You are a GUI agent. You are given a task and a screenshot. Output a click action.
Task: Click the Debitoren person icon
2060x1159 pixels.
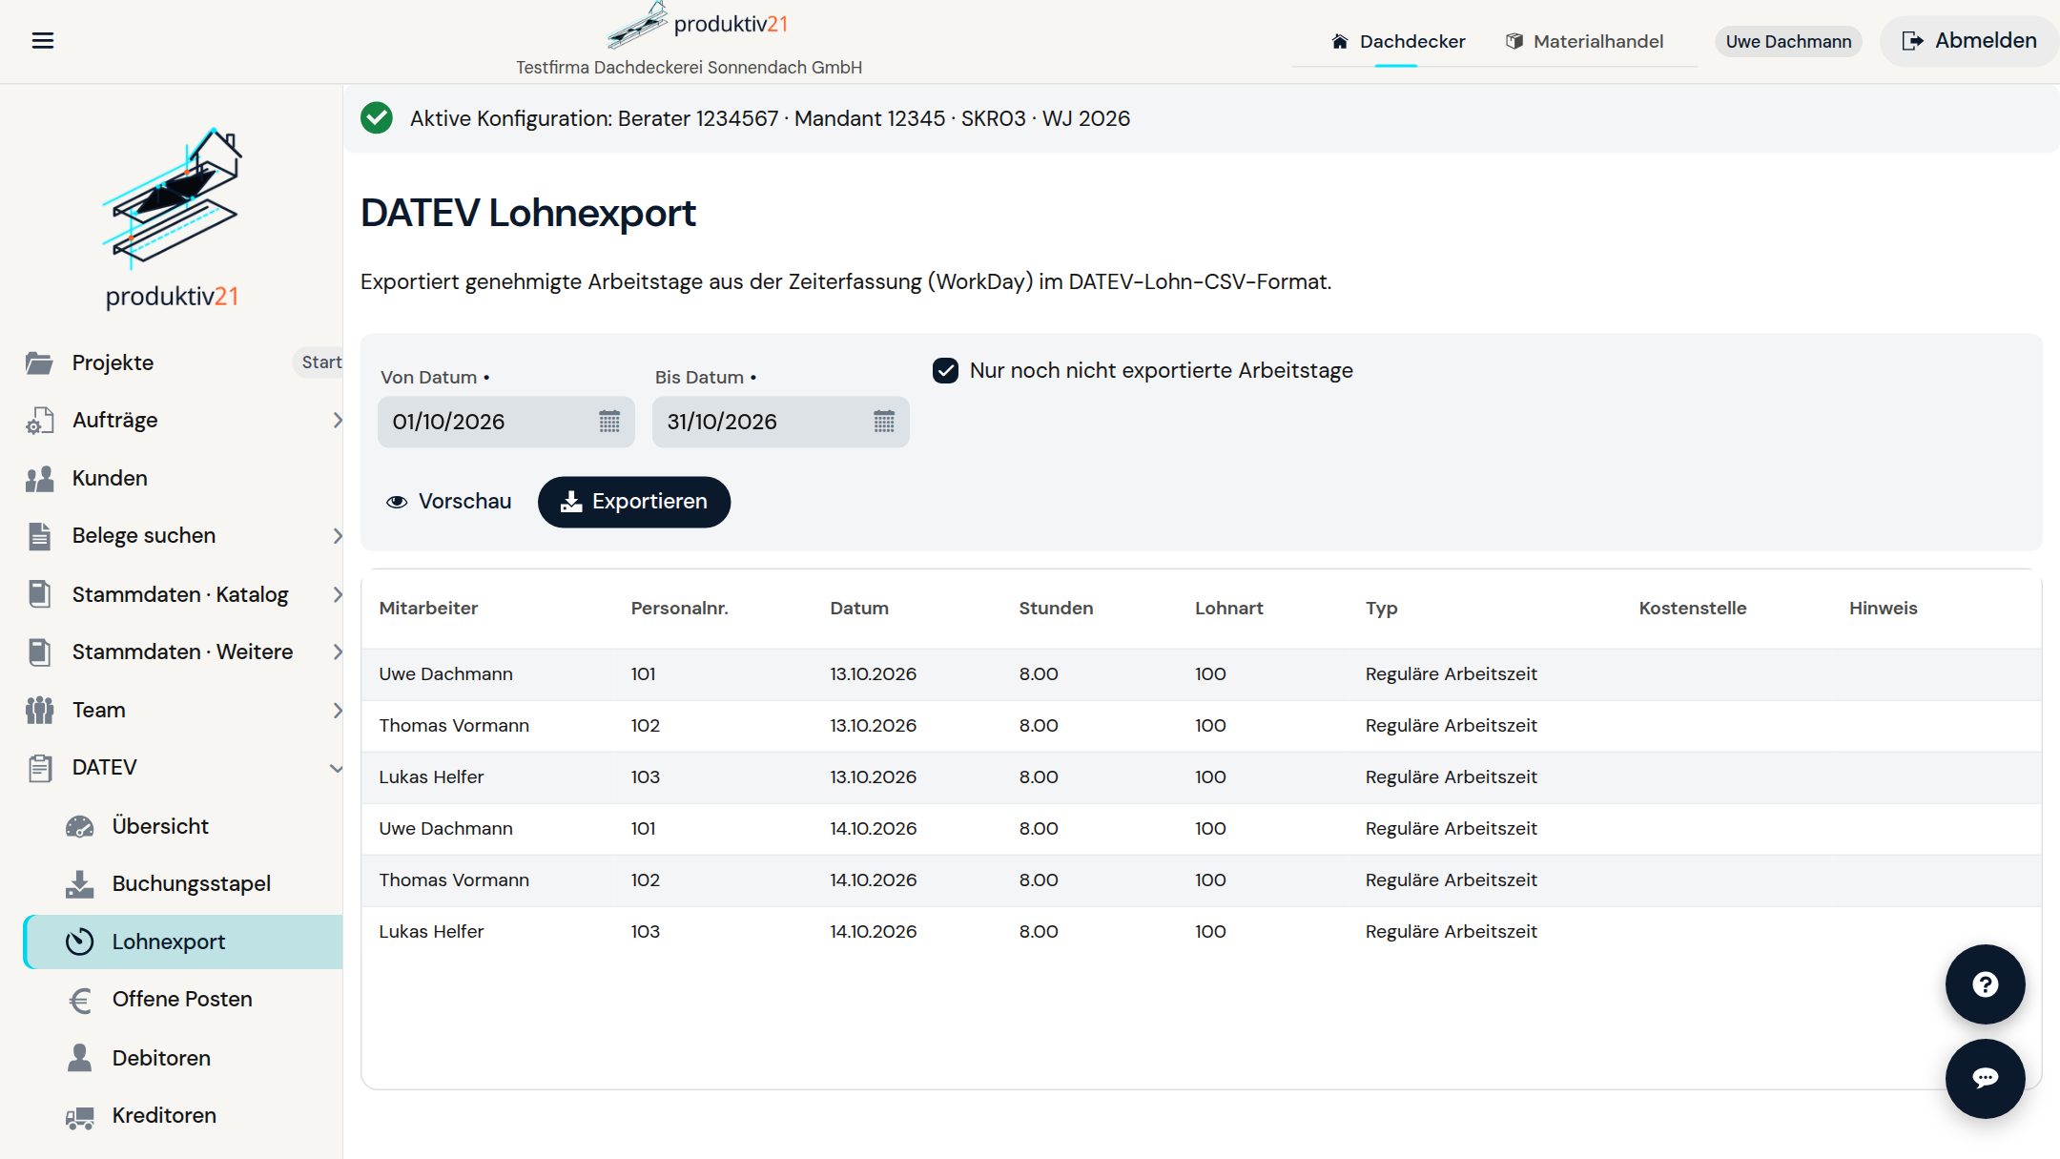80,1057
